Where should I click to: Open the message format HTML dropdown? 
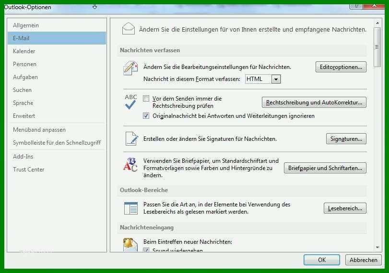[276, 80]
